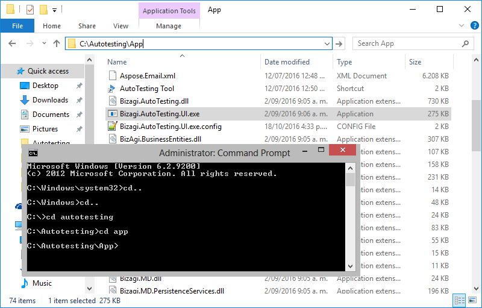Open Documents in navigation pane

tap(51, 115)
